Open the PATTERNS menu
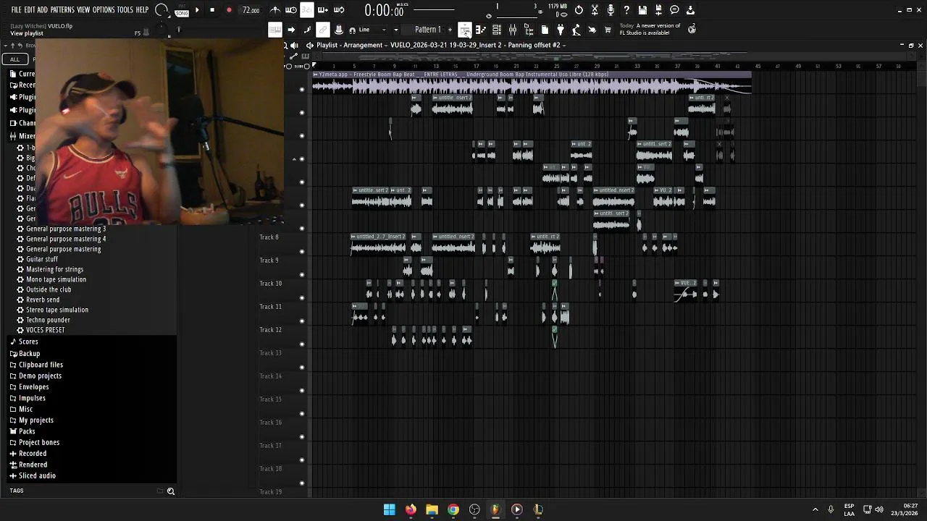The image size is (927, 521). tap(62, 10)
